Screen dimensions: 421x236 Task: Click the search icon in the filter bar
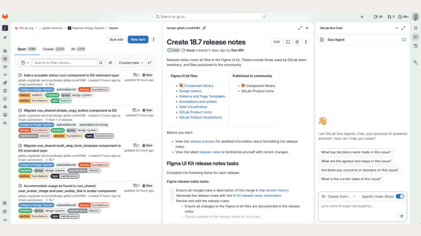(x=101, y=63)
